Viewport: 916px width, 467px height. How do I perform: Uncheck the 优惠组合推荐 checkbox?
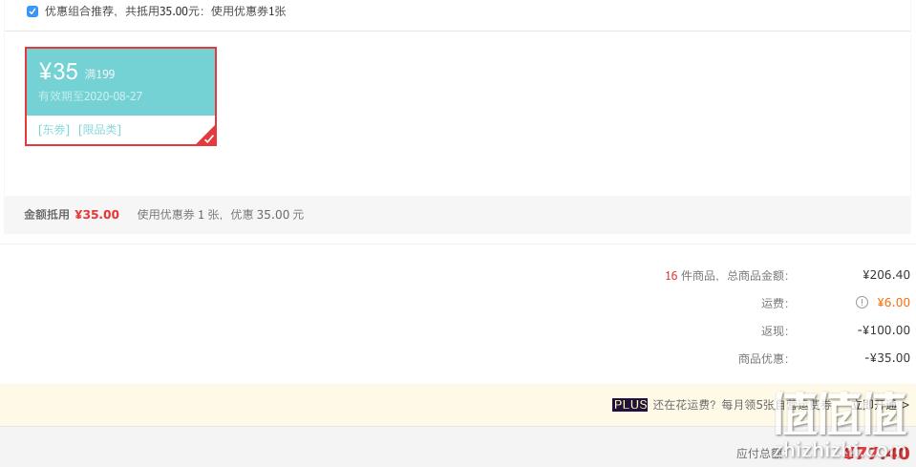[32, 11]
